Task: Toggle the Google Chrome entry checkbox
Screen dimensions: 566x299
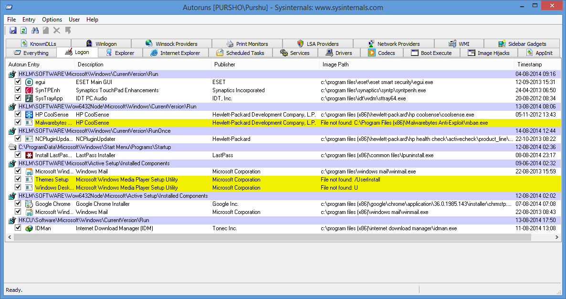Action: [18, 204]
